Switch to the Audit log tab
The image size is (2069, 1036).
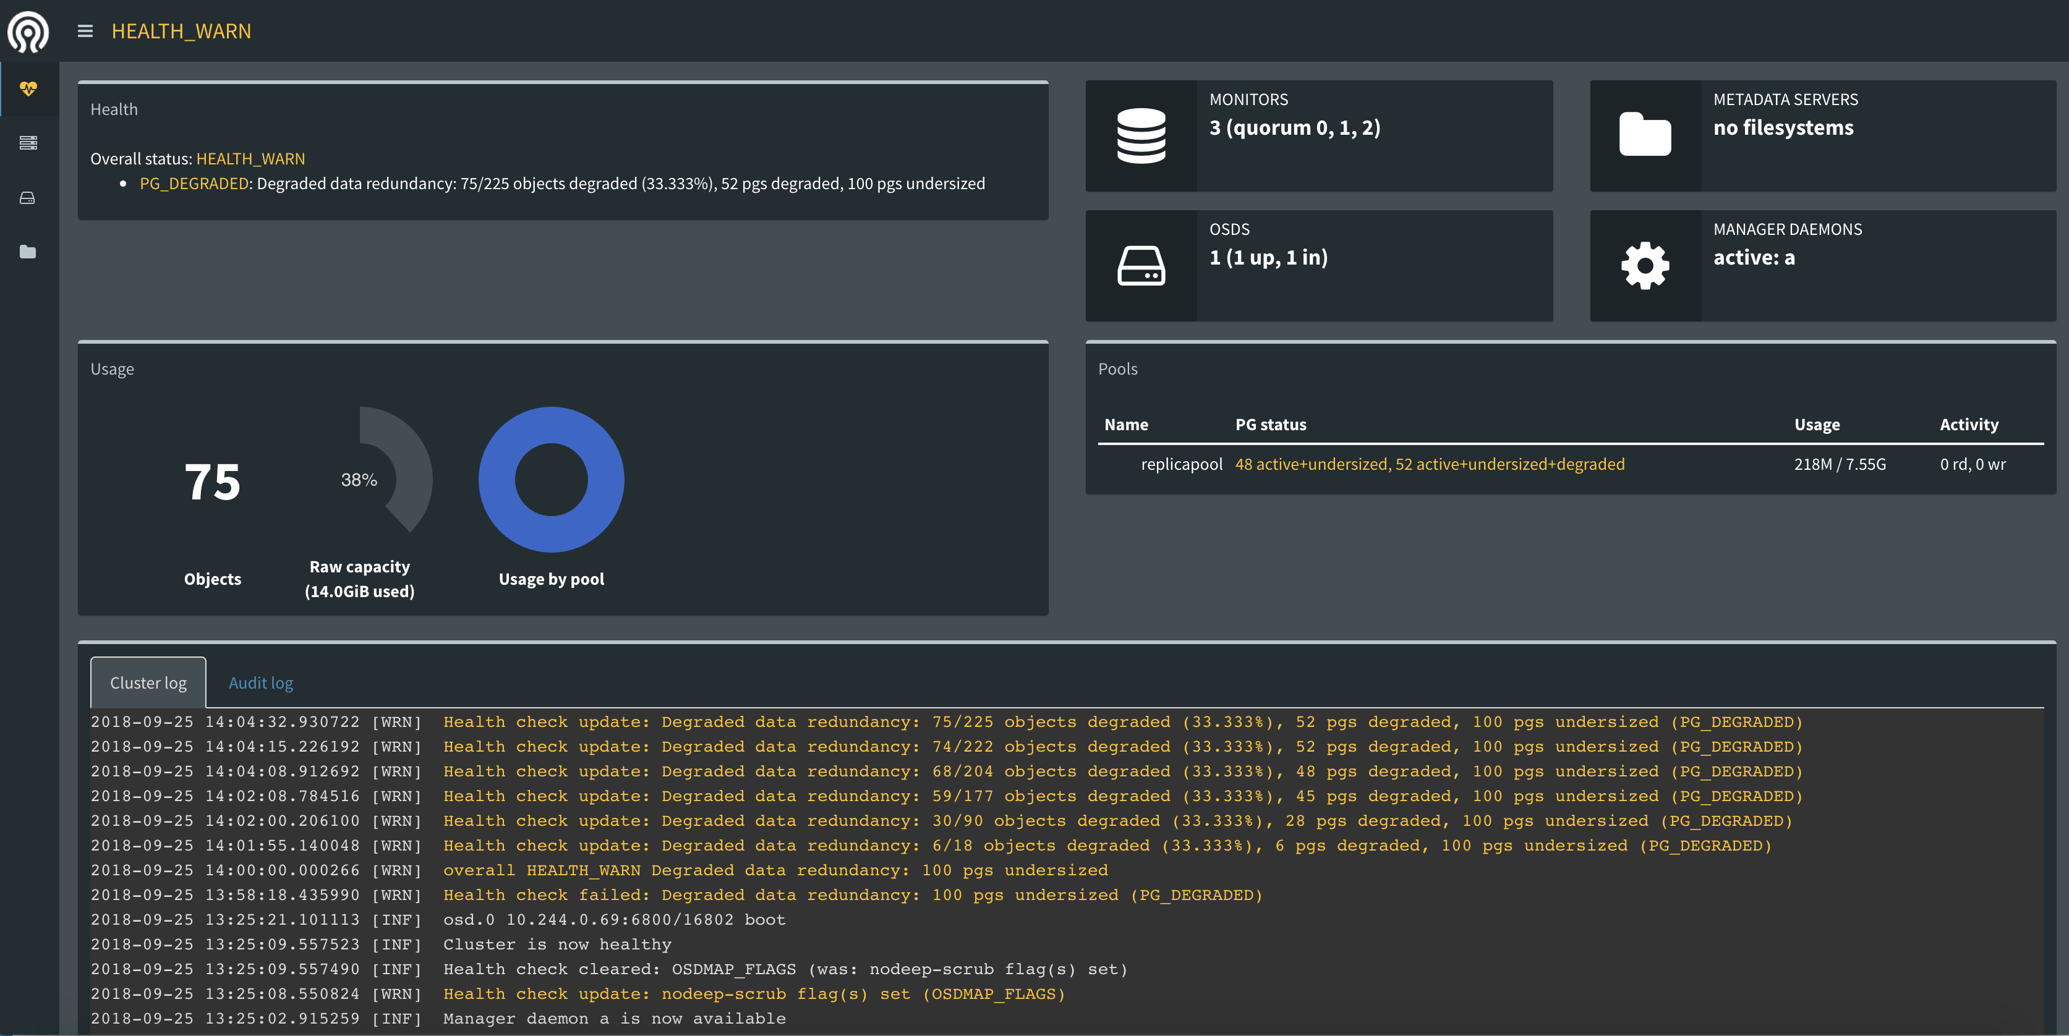click(260, 682)
